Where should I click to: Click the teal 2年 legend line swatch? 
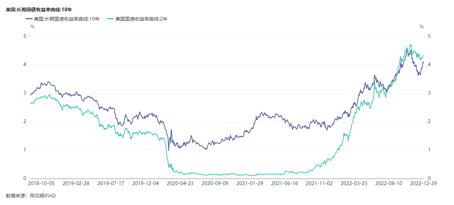[x=110, y=19]
